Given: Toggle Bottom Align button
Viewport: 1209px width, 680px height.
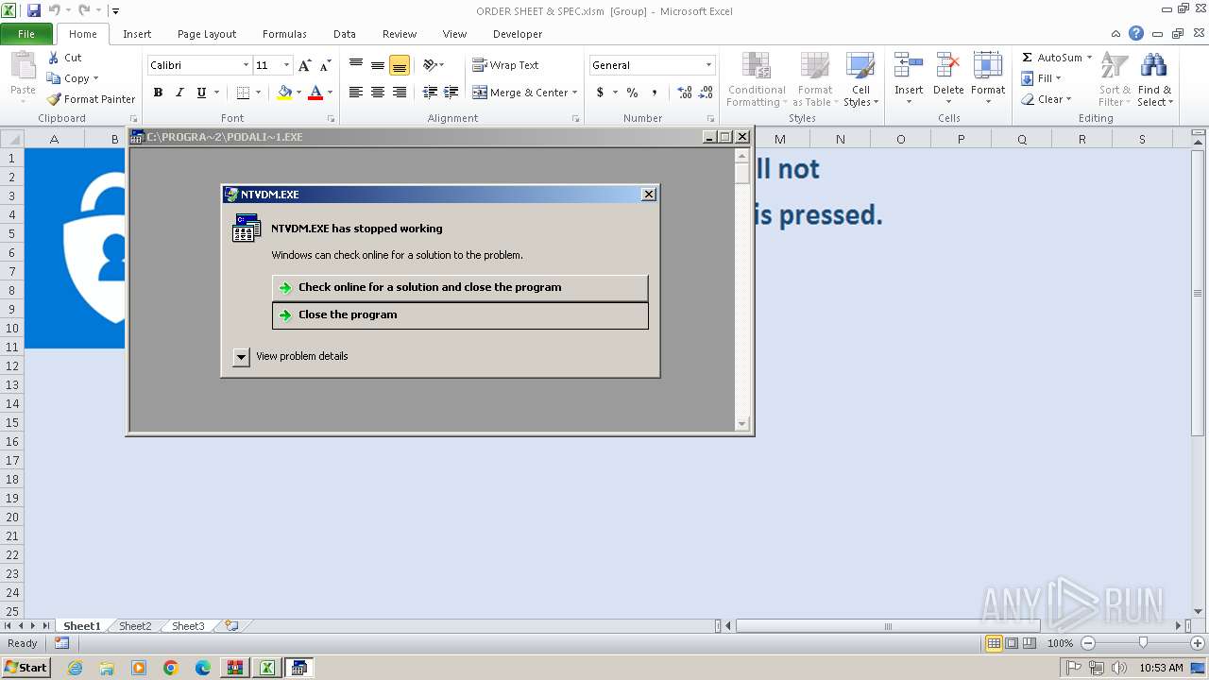Looking at the screenshot, I should tap(400, 65).
